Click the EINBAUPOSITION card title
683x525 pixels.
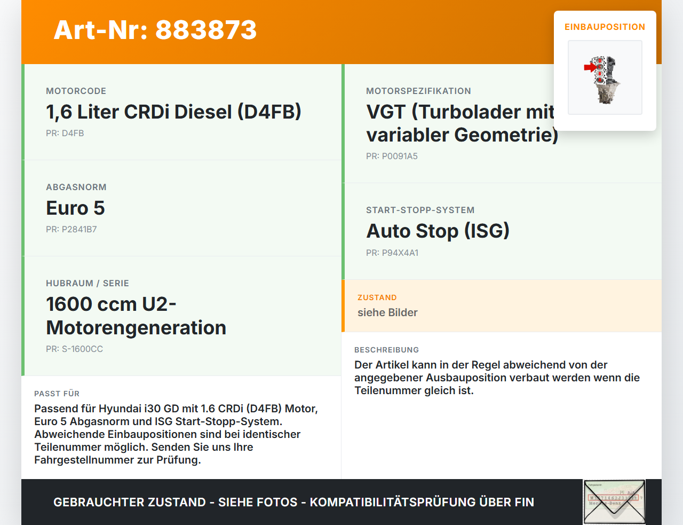point(605,27)
